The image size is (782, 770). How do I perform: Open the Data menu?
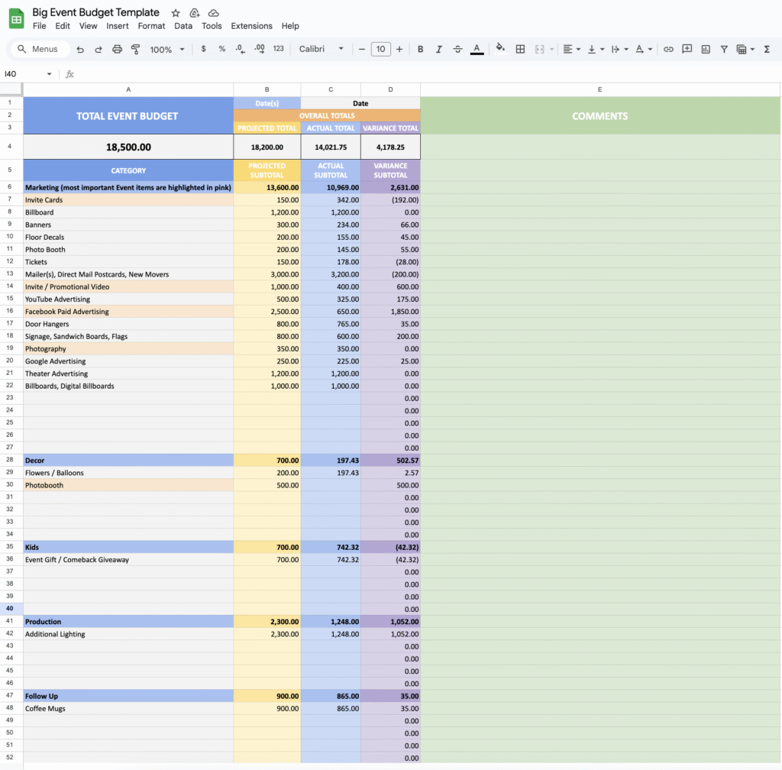click(x=183, y=26)
